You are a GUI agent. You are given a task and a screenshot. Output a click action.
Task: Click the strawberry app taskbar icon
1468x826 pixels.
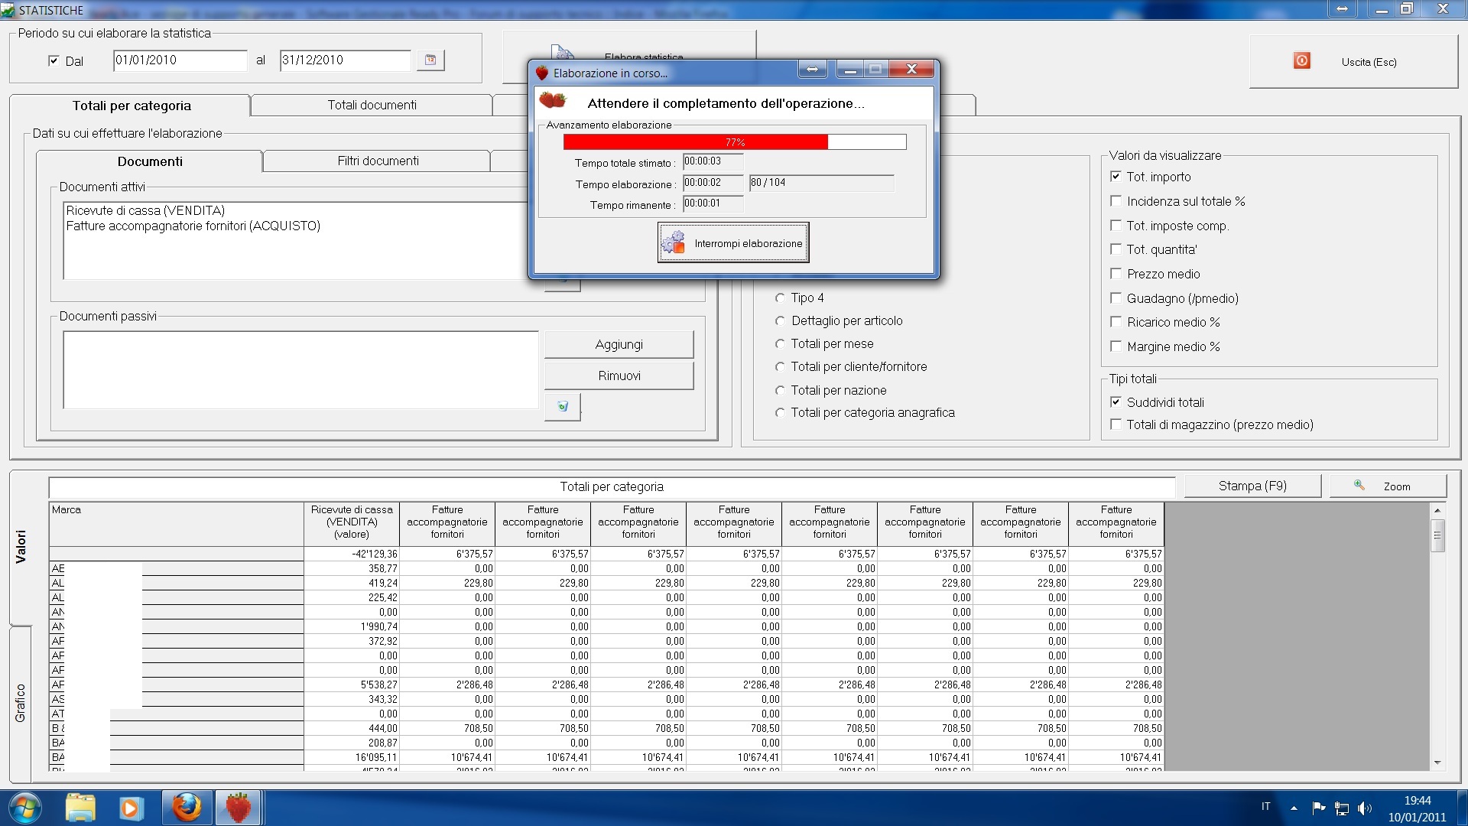[238, 808]
